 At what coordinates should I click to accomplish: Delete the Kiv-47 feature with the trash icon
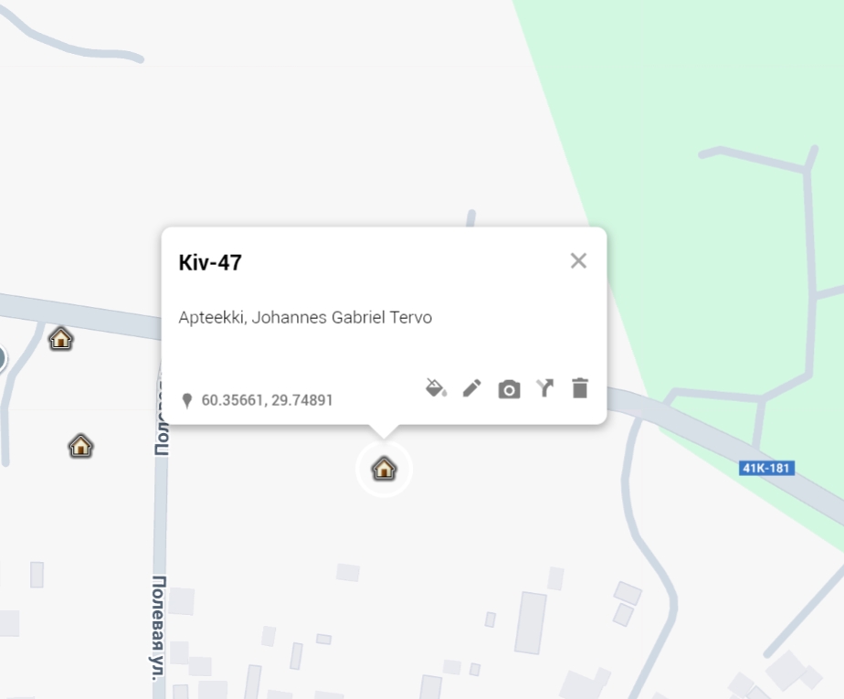coord(580,388)
